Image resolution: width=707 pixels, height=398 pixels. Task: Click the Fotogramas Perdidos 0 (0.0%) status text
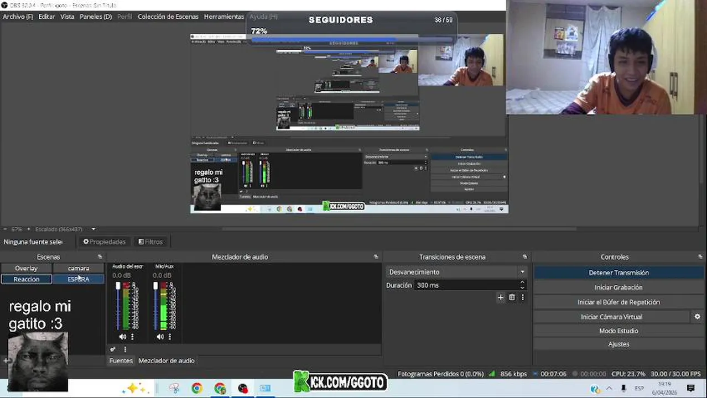[x=441, y=374]
